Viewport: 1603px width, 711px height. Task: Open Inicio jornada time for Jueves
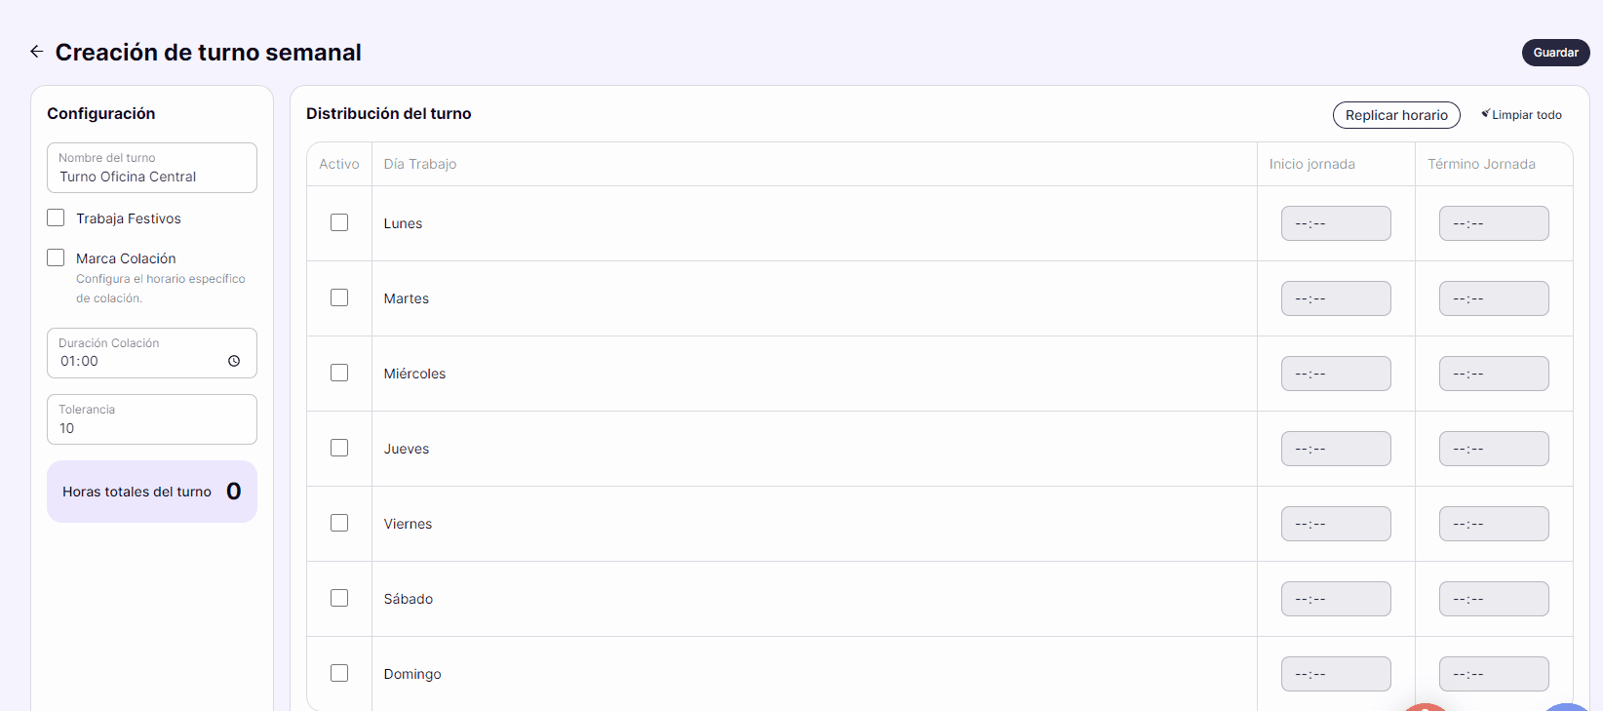pyautogui.click(x=1336, y=449)
